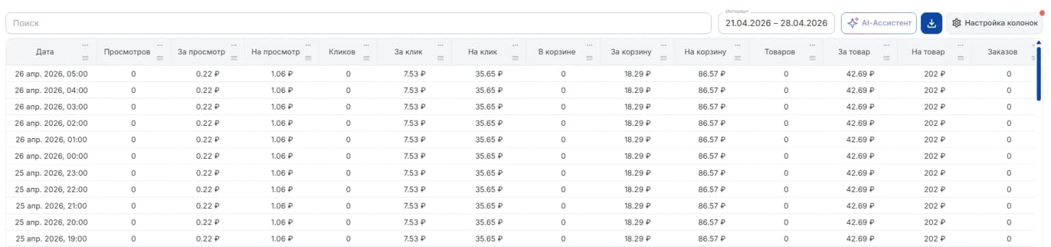Click hamburger icon in На клик header

[x=515, y=58]
